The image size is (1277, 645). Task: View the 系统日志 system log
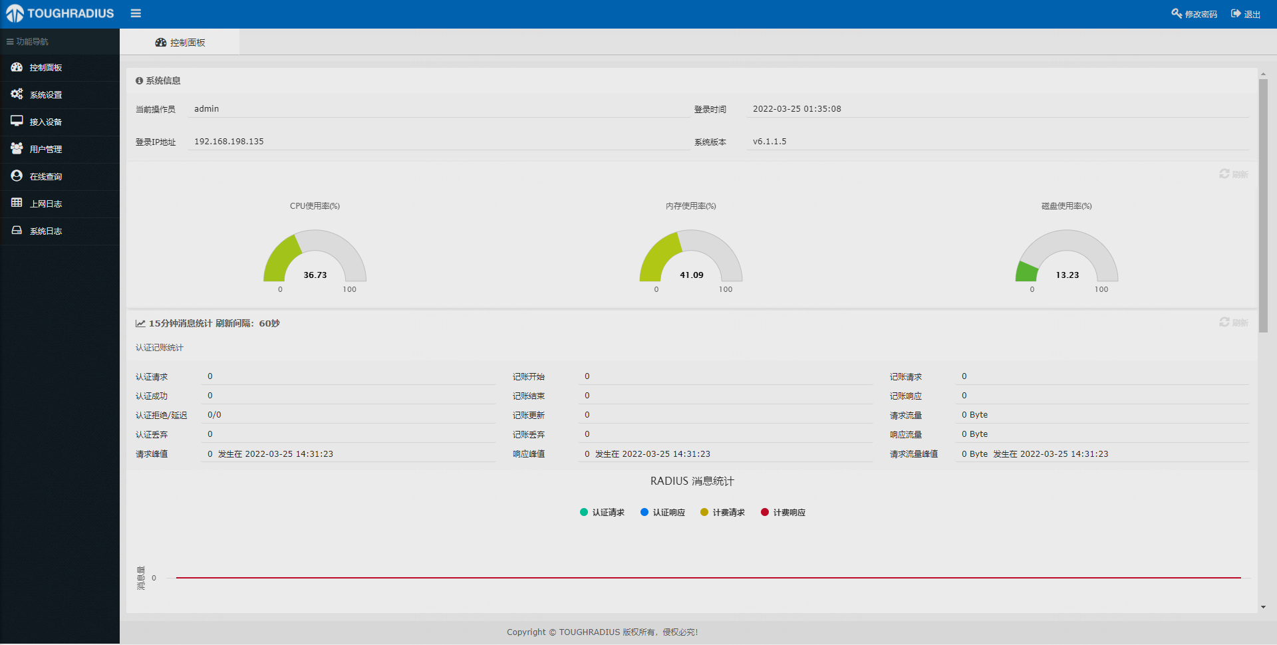pos(46,231)
